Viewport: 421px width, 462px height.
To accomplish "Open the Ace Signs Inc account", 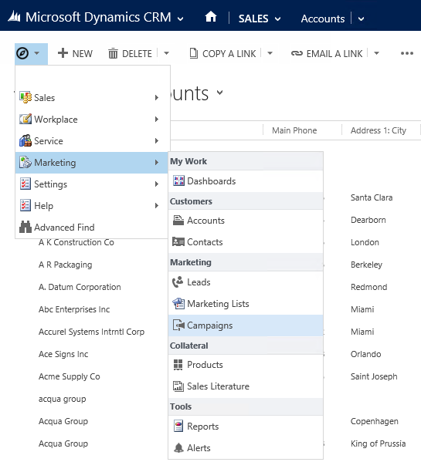I will point(63,354).
